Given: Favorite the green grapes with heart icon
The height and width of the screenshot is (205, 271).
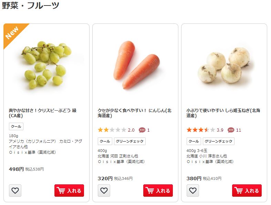Looking at the screenshot, I should [x=15, y=191].
